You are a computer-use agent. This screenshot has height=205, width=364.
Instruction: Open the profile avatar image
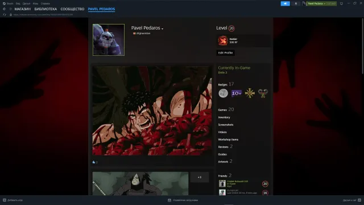[109, 40]
